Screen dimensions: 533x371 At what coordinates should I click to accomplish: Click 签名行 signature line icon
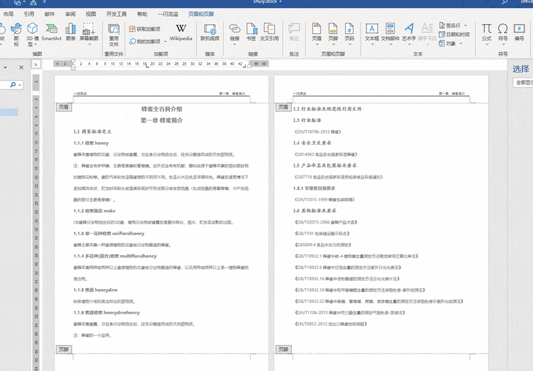pos(442,25)
